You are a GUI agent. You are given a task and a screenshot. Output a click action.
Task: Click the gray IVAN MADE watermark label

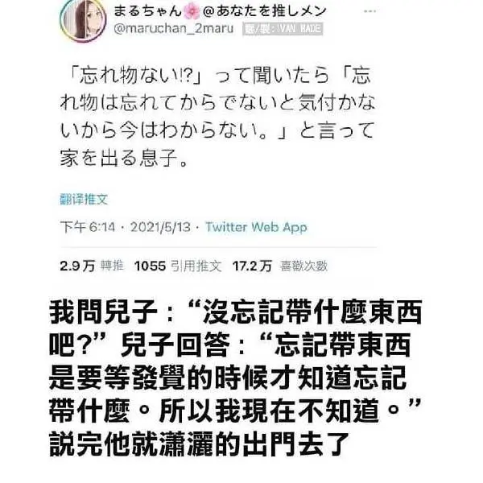(x=283, y=29)
